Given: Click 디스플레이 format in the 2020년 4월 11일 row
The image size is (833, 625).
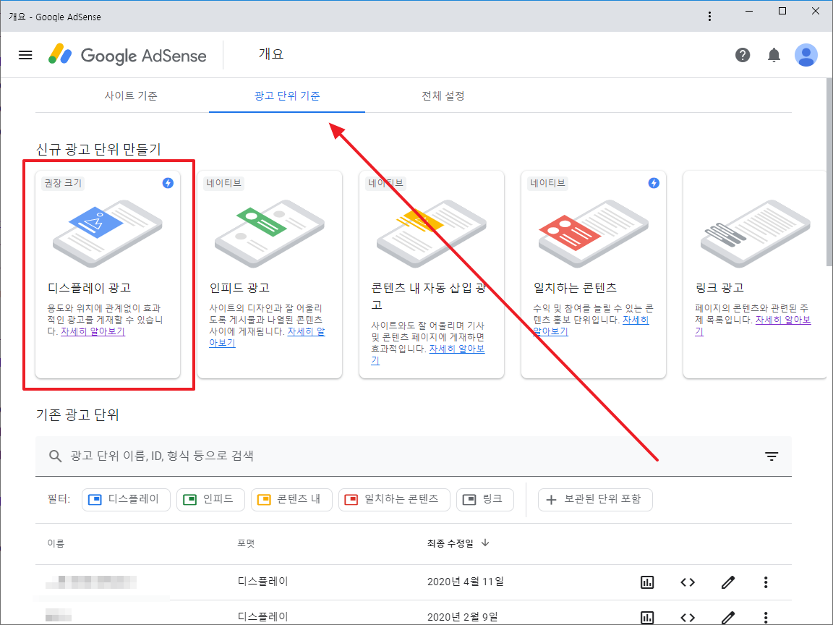Looking at the screenshot, I should point(263,582).
